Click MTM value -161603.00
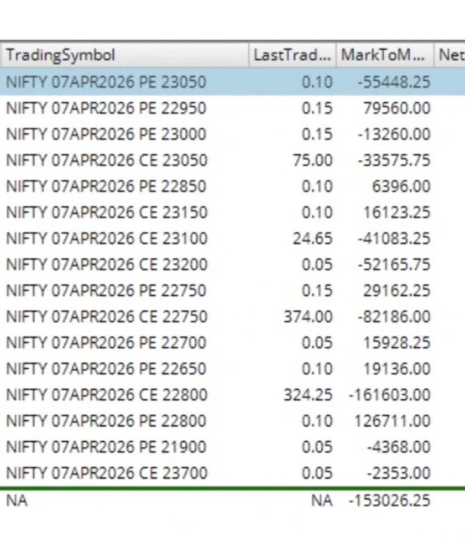 click(x=390, y=395)
